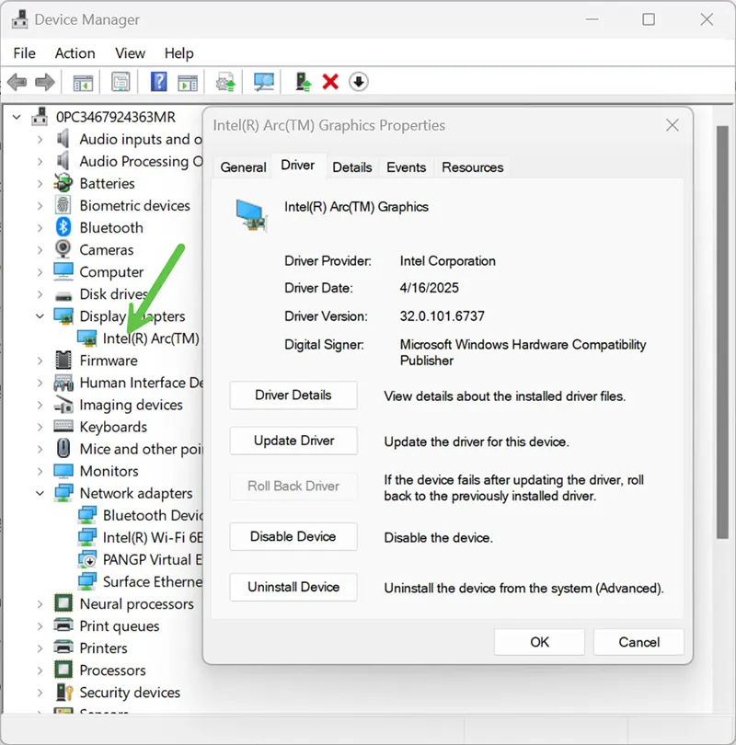Click the Show/Hide Action Pane toolbar icon
736x745 pixels.
point(188,82)
